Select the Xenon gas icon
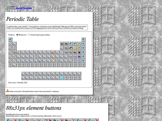The height and width of the screenshot is (121, 162). (83, 56)
